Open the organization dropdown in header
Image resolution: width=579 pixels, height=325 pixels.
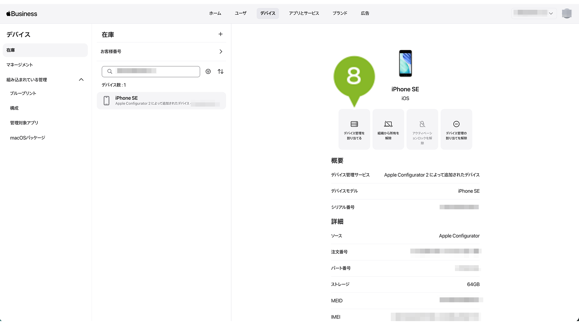coord(534,13)
